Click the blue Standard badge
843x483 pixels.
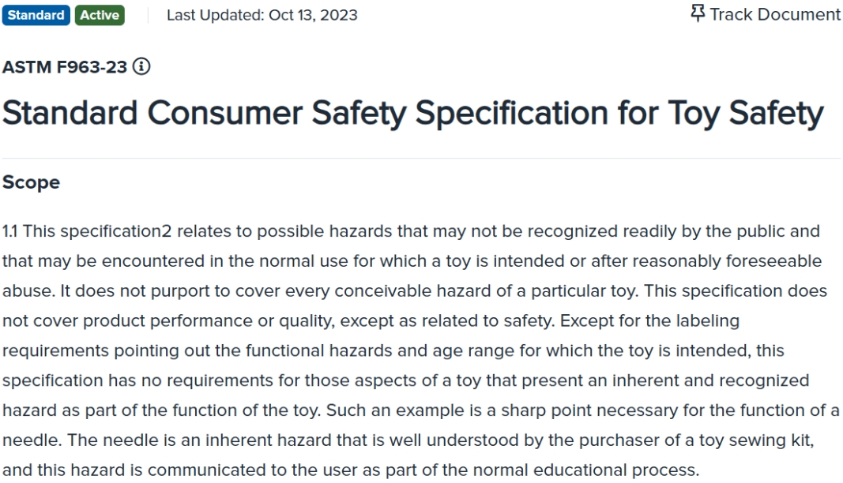(x=36, y=15)
